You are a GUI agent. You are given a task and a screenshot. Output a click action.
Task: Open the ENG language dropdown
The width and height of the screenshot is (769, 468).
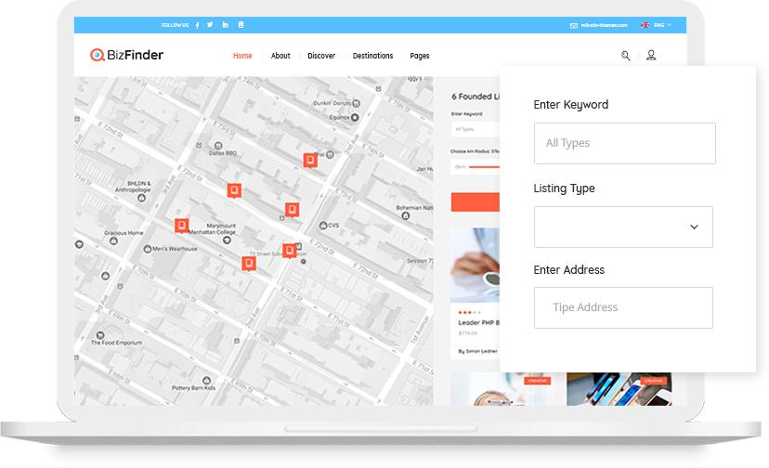[662, 25]
